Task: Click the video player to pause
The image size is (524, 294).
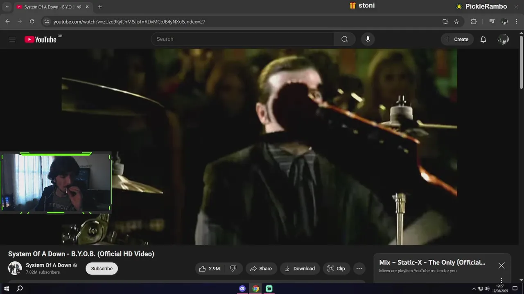Action: point(259,147)
